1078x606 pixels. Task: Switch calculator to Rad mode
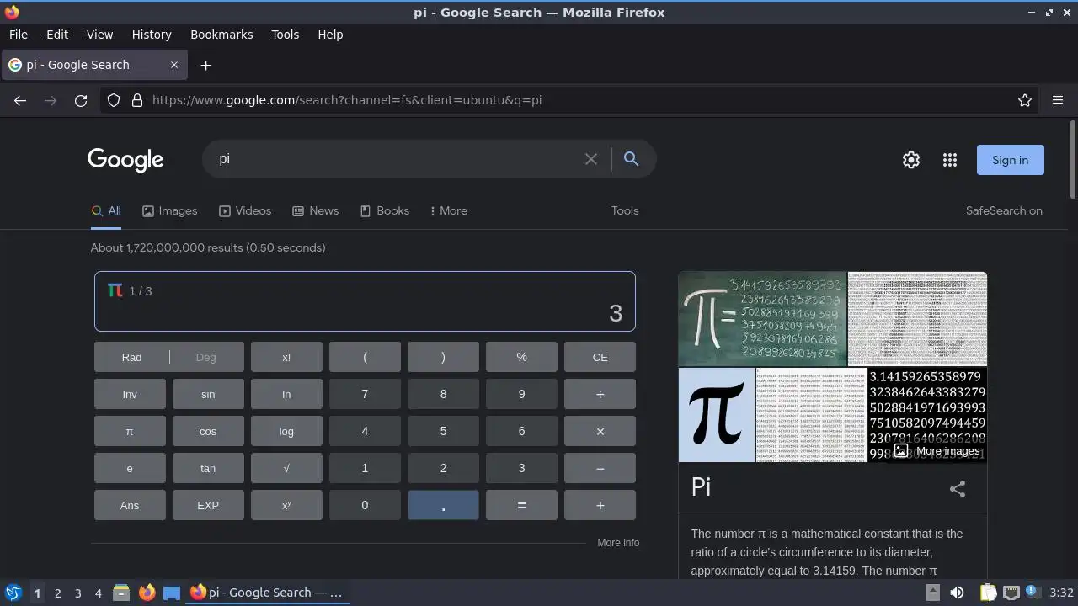coord(131,357)
